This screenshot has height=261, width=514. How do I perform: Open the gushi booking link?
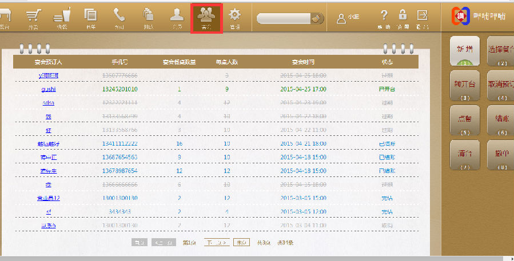click(49, 89)
